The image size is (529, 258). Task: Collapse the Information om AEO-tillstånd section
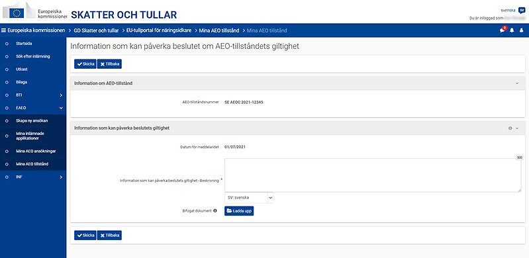point(517,83)
